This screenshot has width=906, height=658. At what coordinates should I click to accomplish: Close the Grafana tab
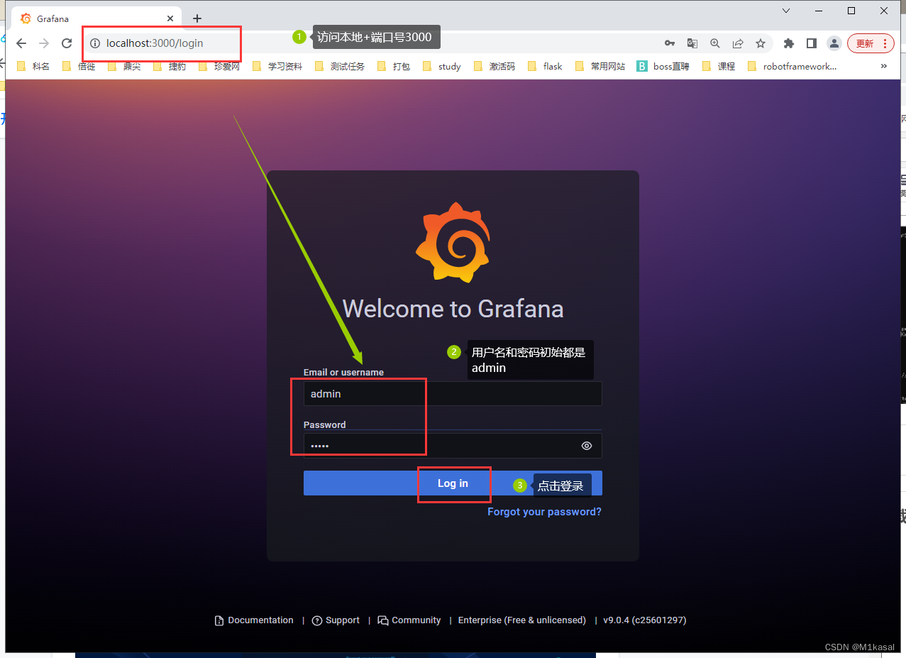170,18
